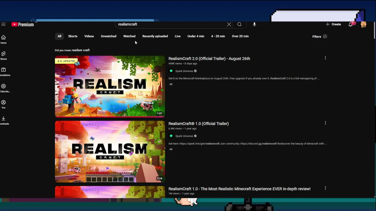This screenshot has height=211, width=376.
Task: Open the Filters panel
Action: pyautogui.click(x=320, y=37)
